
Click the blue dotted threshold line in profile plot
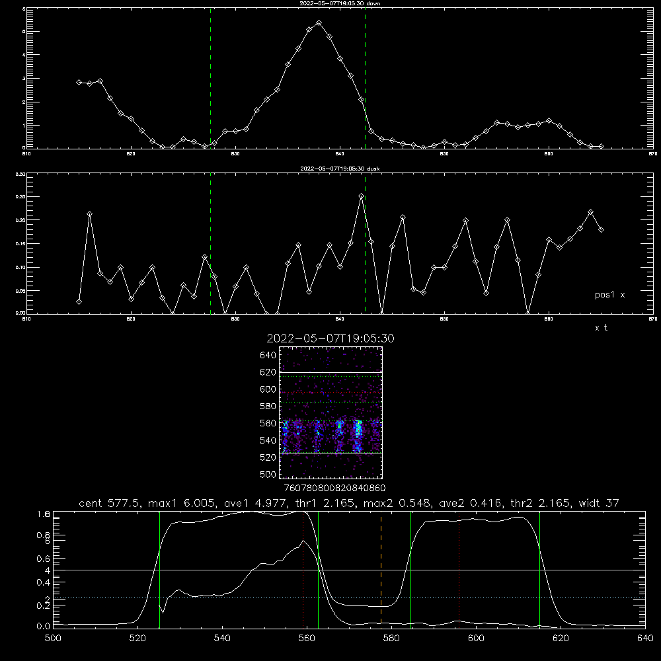[x=349, y=598]
